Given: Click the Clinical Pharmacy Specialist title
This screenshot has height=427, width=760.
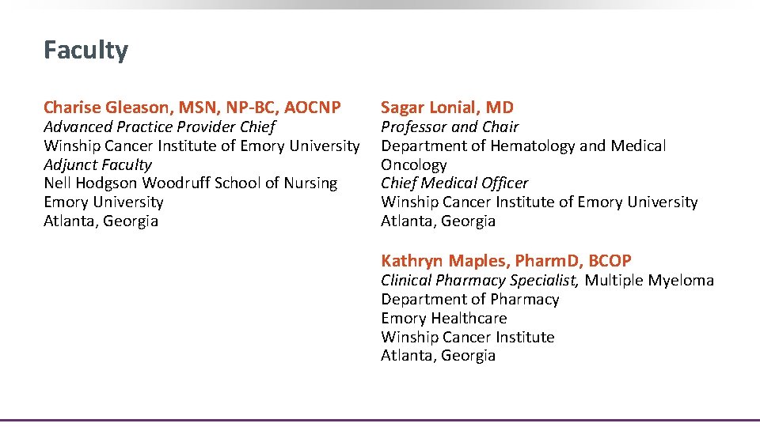Looking at the screenshot, I should (480, 280).
